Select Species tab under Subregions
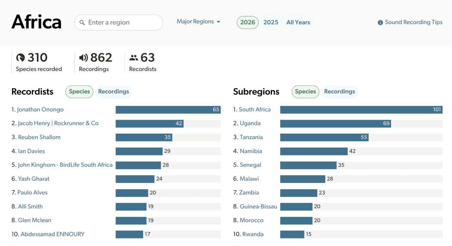The width and height of the screenshot is (452, 246). (305, 92)
